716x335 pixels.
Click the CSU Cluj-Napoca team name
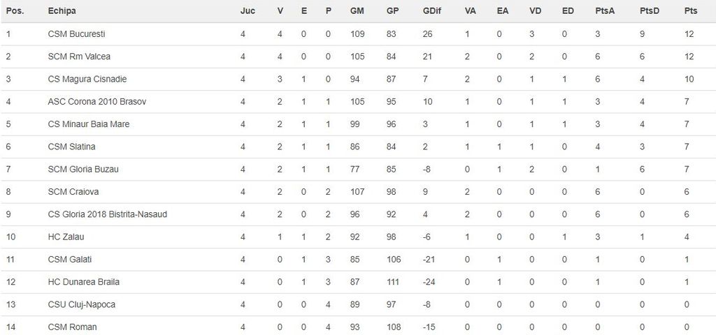[x=82, y=304]
